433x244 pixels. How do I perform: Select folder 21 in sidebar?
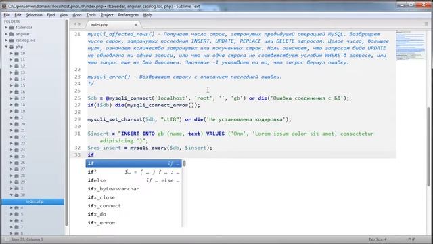pos(22,131)
